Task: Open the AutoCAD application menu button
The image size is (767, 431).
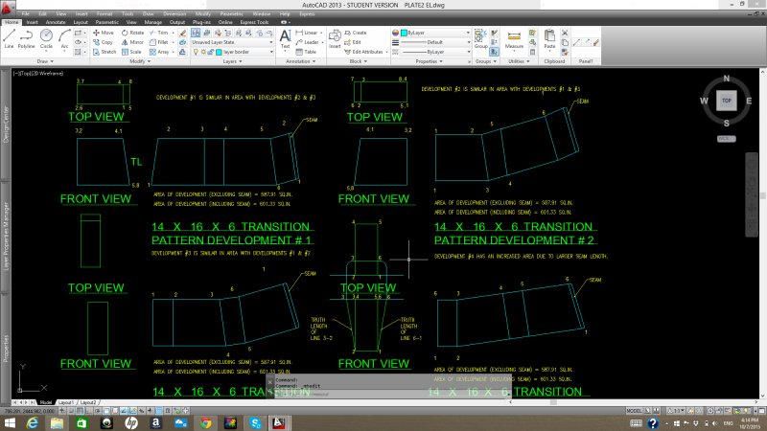Action: click(x=7, y=9)
